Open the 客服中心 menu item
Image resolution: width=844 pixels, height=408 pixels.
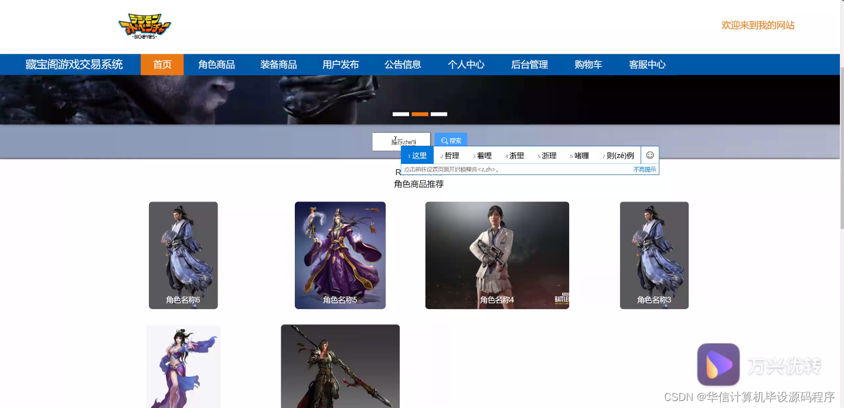click(x=647, y=64)
